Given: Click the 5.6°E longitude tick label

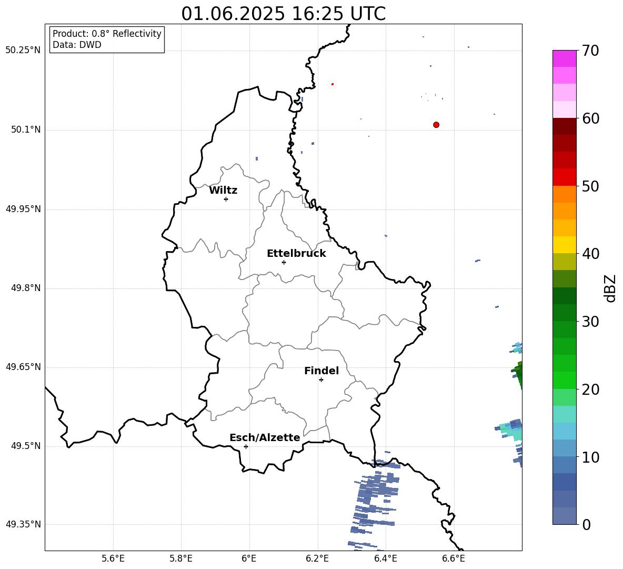Looking at the screenshot, I should 113,558.
